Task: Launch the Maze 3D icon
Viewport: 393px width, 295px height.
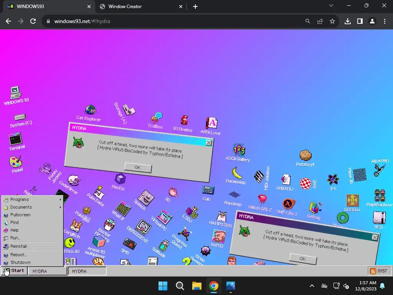Action: point(360,175)
